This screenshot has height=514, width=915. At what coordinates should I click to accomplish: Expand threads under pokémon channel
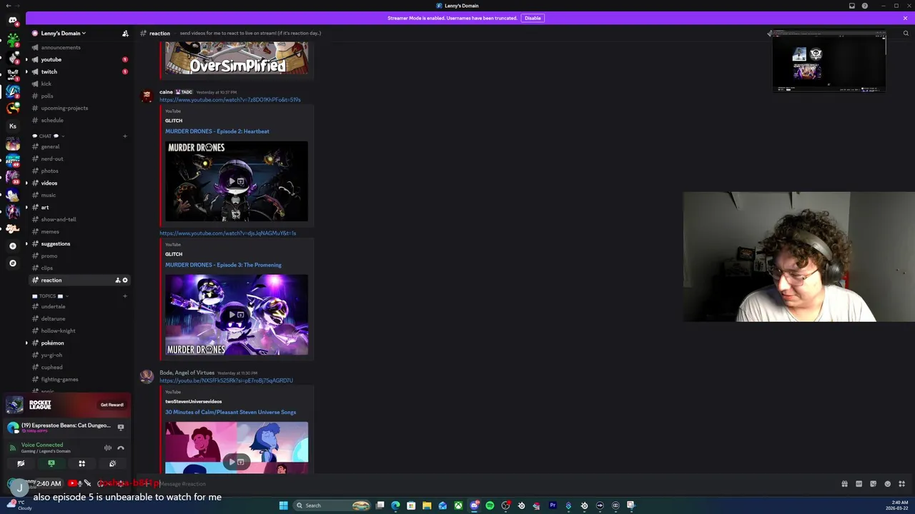[26, 343]
